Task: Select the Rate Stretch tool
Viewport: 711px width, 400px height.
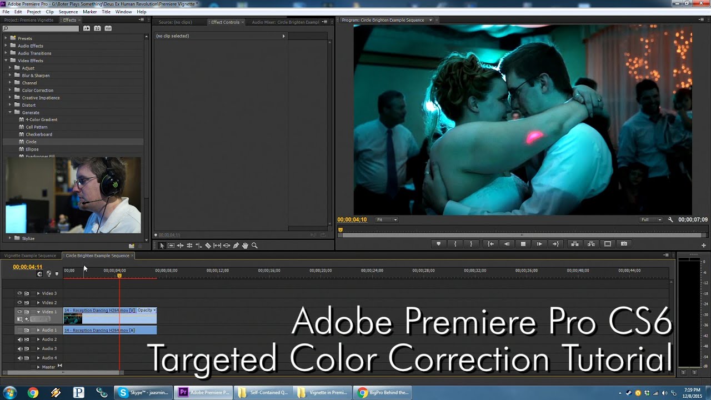Action: click(199, 246)
